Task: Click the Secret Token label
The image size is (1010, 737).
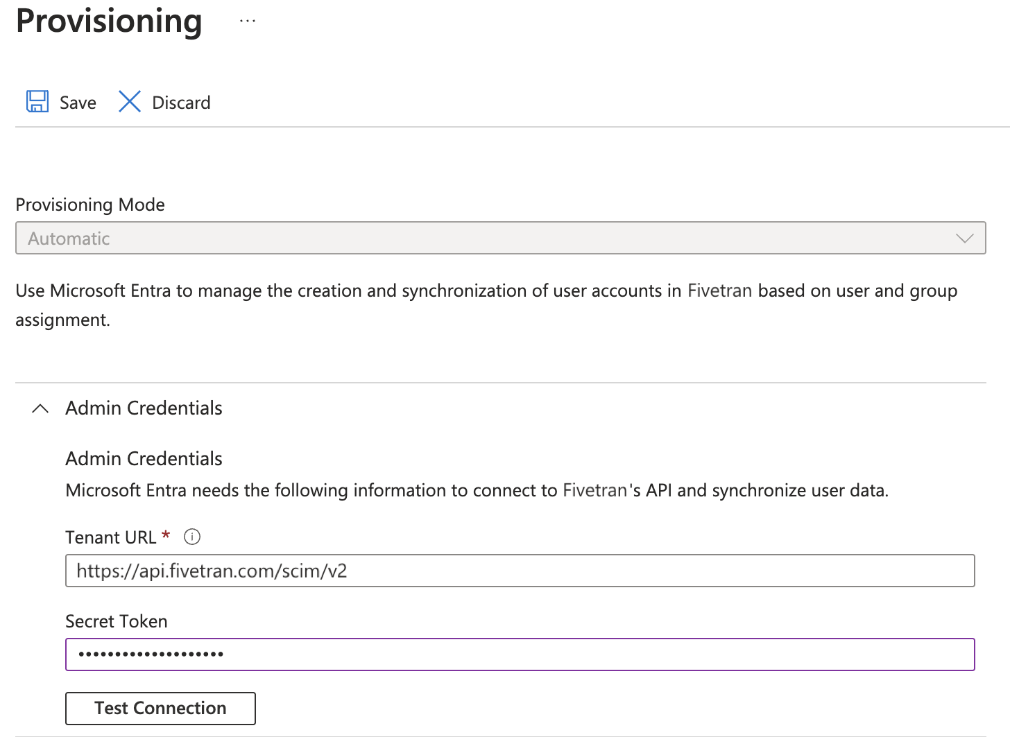Action: coord(117,621)
